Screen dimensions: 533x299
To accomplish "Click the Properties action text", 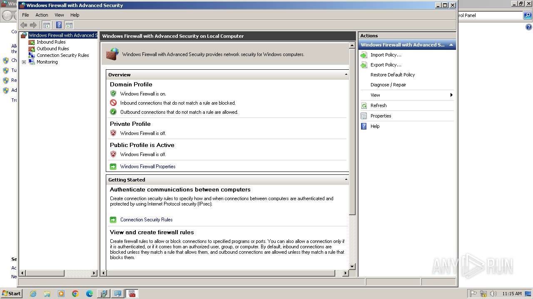I will pyautogui.click(x=381, y=116).
